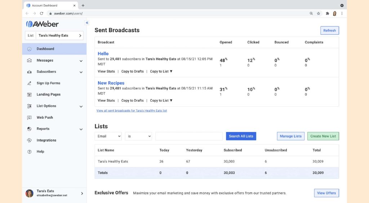Screen dimensions: 369x203
Task: Expand the Subscribers submenu chevron
Action: coord(81,72)
